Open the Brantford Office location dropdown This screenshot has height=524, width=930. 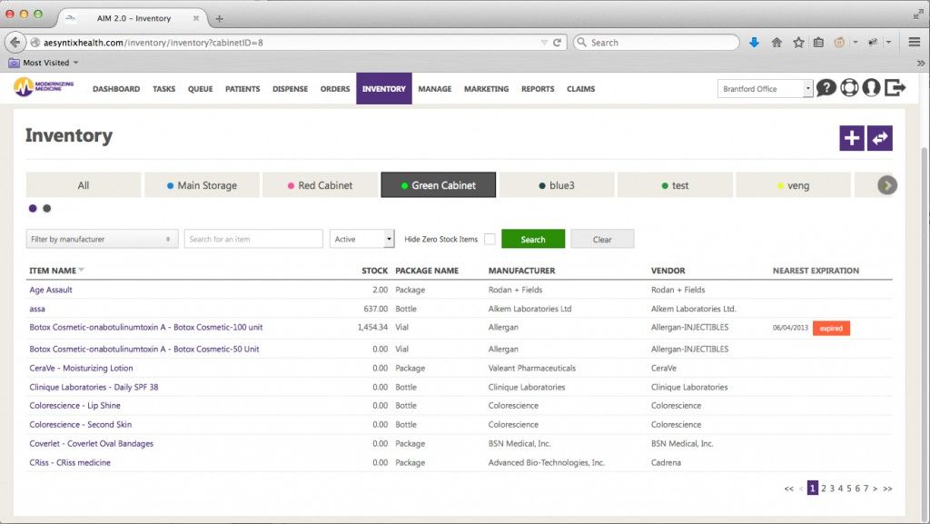pyautogui.click(x=765, y=89)
